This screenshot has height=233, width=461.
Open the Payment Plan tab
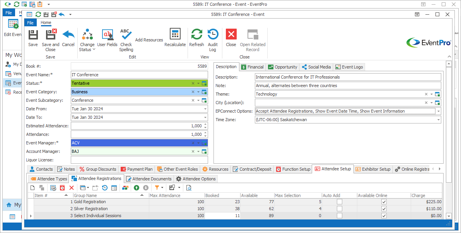pyautogui.click(x=137, y=169)
